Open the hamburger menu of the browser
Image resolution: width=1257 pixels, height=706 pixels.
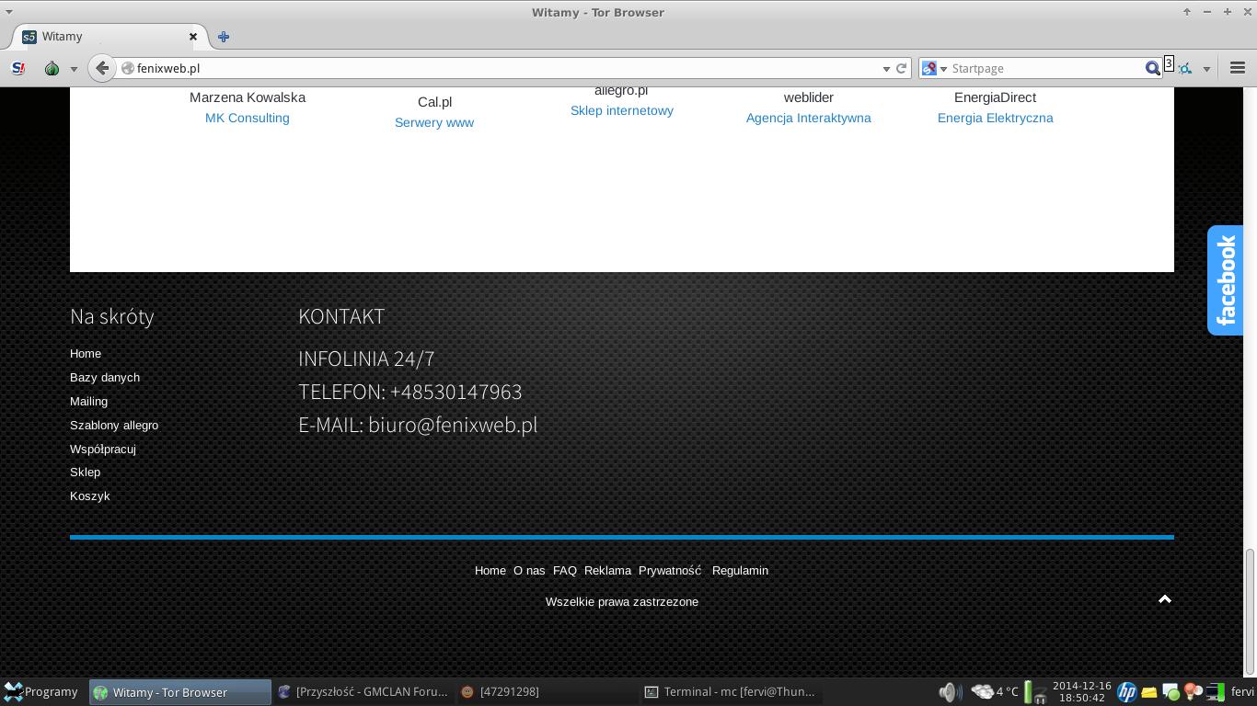(x=1237, y=68)
